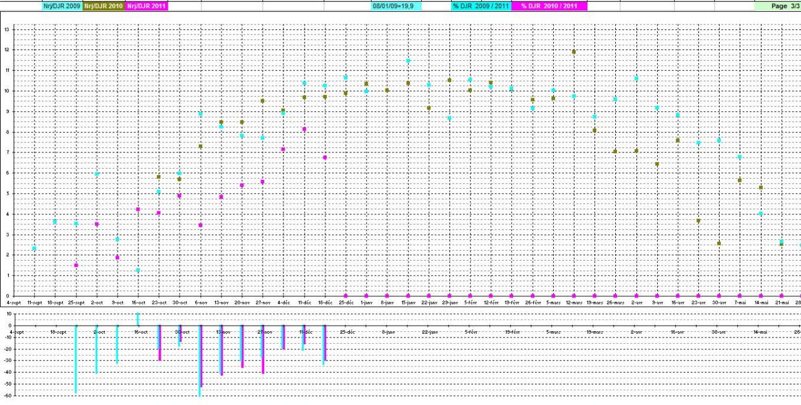The image size is (801, 405).
Task: Click the positive cyan bar at 16-oct
Action: pos(138,319)
